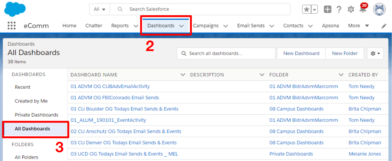Open folder link in FBIColorado row
This screenshot has width=392, height=161.
tap(304, 97)
